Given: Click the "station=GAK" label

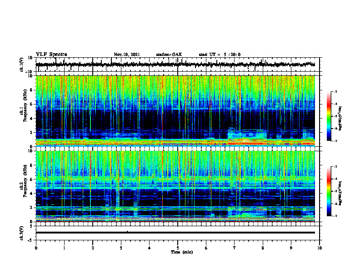Looking at the screenshot, I should coord(169,55).
